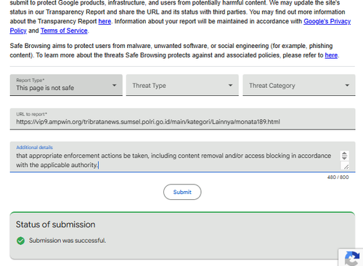Click the textarea scroll stepper arrows

click(x=344, y=156)
